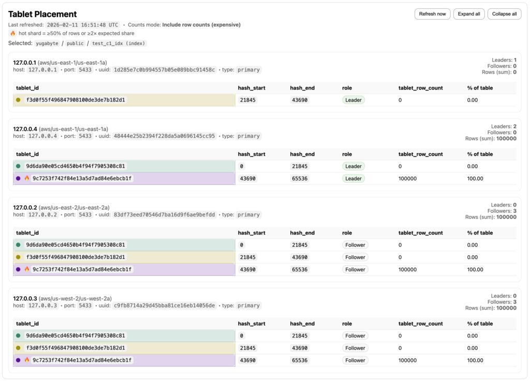Click tablet_row_count column header for 127.0.0.1
Viewport: 530px width, 381px height.
pyautogui.click(x=420, y=88)
